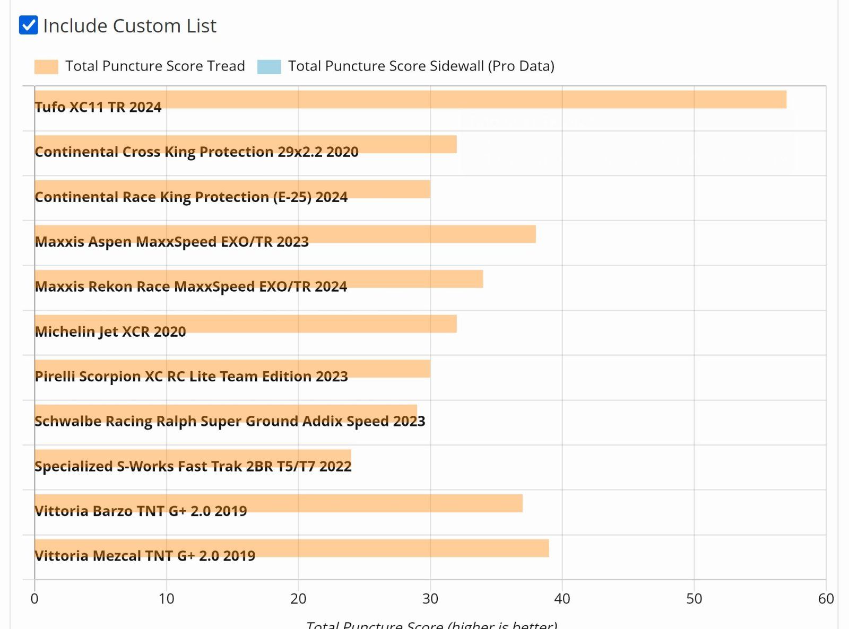The image size is (849, 629).
Task: Toggle Total Puncture Score Sidewall (Pro Data) label
Action: tap(421, 66)
